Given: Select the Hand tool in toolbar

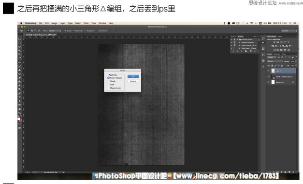Looking at the screenshot, I should [19, 109].
